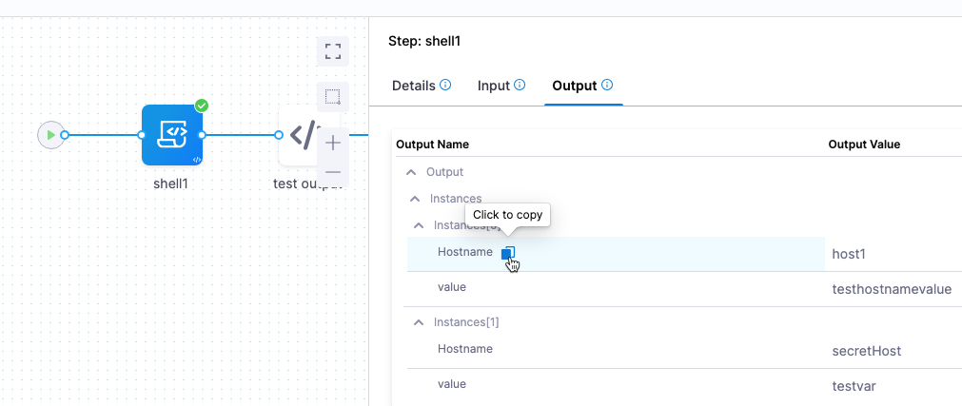This screenshot has width=962, height=406.
Task: Collapse the Instances[0] group chevron
Action: click(x=419, y=225)
